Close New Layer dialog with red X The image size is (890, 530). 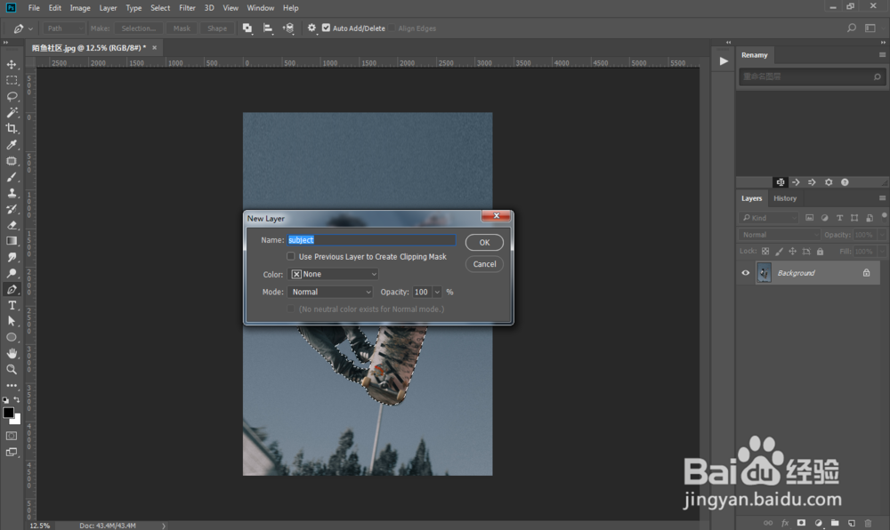pyautogui.click(x=497, y=216)
